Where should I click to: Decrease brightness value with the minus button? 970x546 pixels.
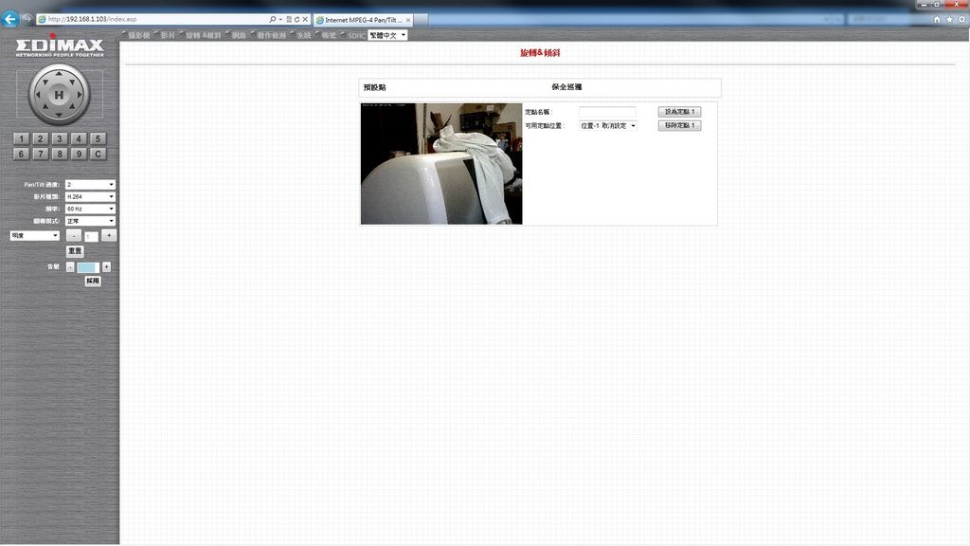pos(73,235)
